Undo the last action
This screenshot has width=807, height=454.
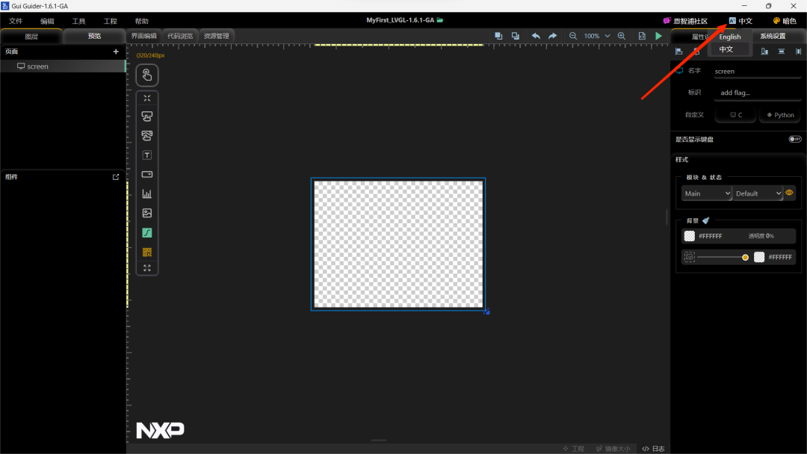click(536, 36)
